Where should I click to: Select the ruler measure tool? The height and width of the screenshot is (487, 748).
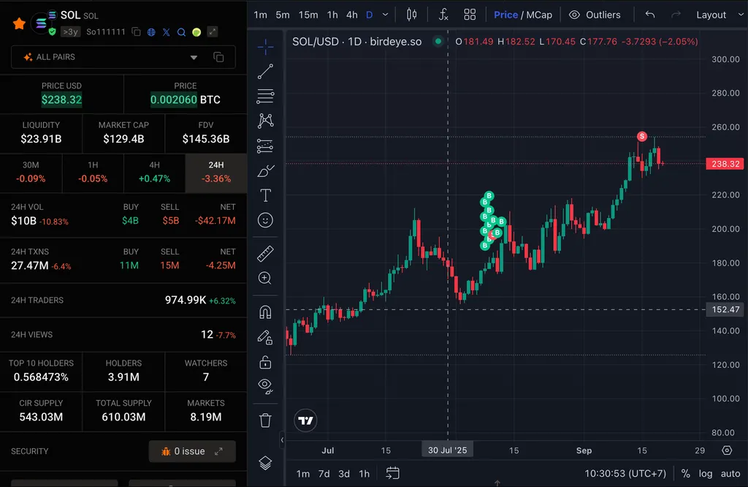point(265,254)
